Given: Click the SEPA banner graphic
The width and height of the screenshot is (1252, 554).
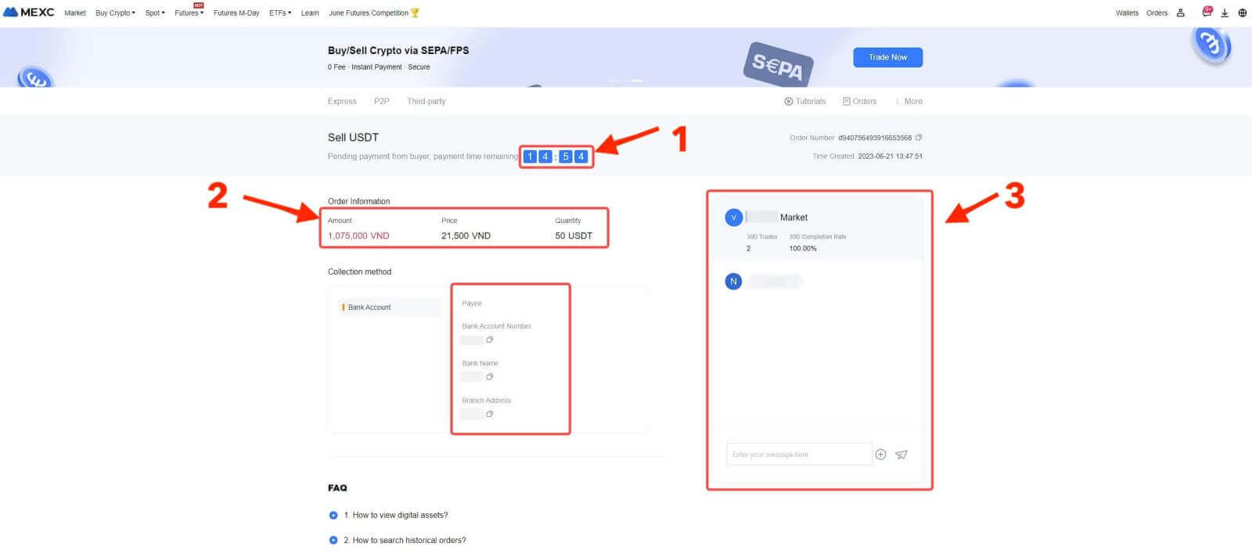Looking at the screenshot, I should [778, 65].
